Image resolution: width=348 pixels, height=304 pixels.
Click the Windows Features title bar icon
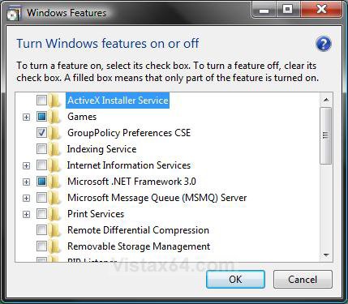13,13
